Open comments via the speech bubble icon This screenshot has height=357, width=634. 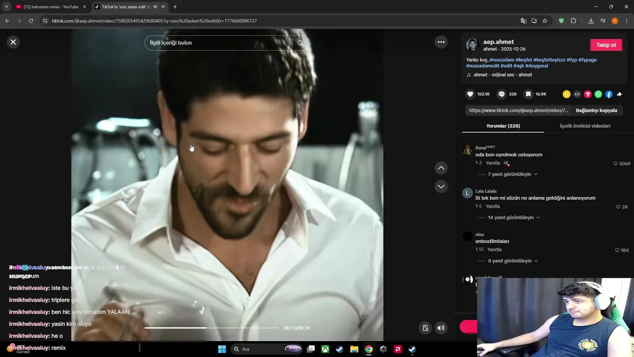pyautogui.click(x=501, y=94)
